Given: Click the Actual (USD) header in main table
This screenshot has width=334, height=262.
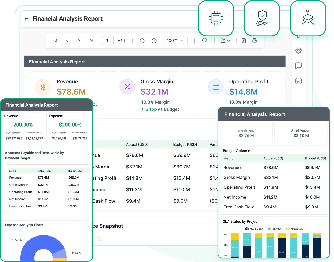Looking at the screenshot, I should (137, 145).
